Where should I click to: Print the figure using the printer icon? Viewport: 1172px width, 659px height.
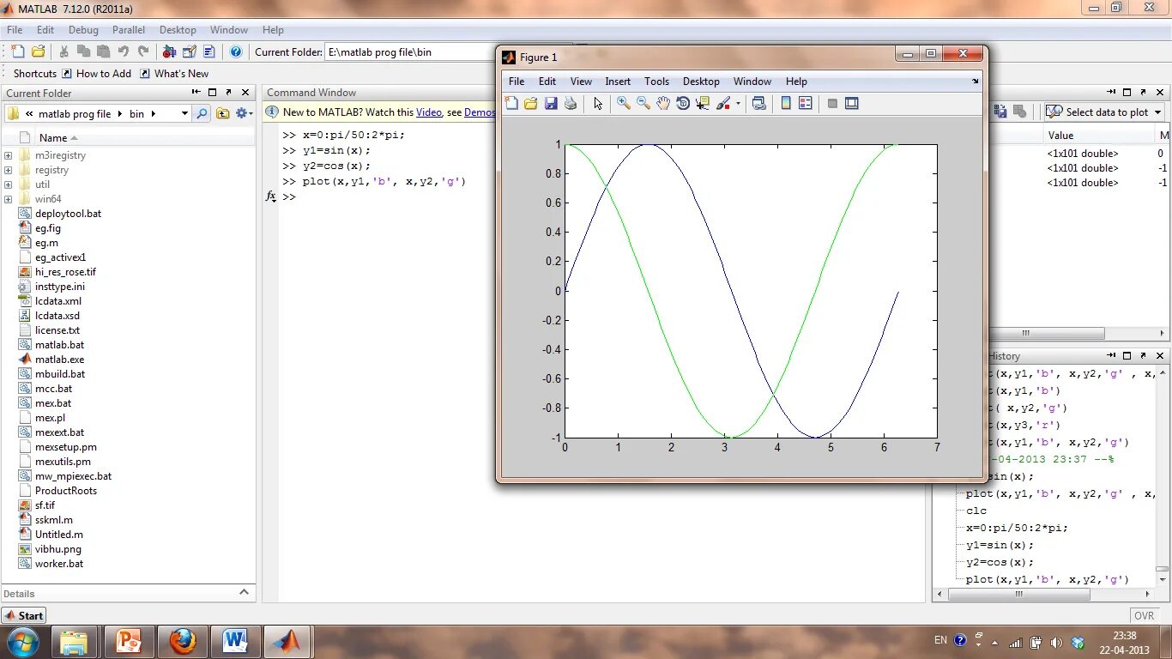(571, 103)
